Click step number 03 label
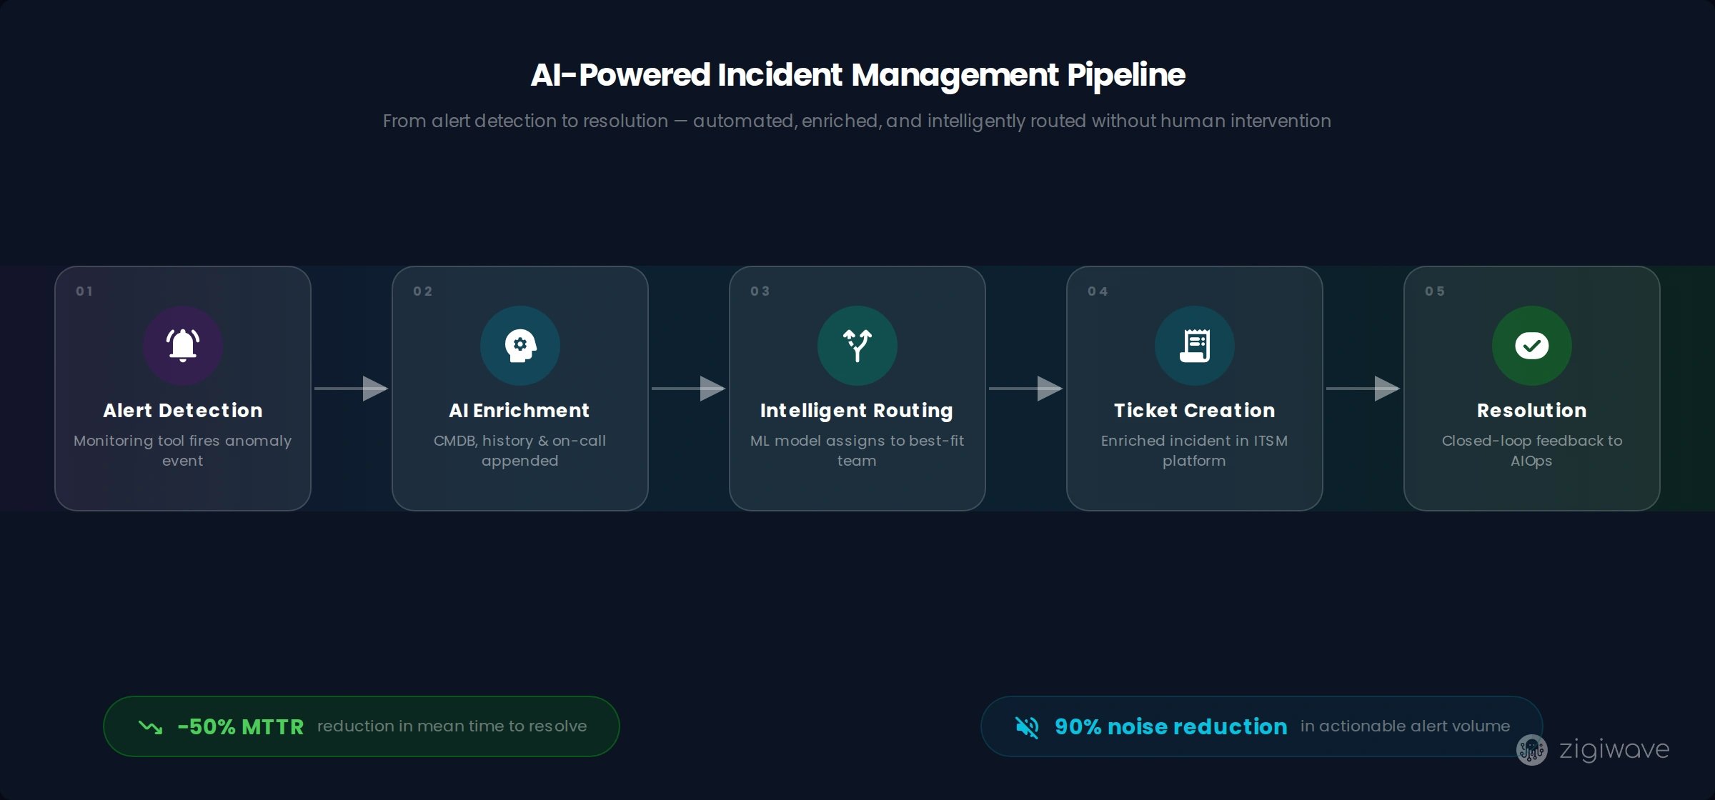 pyautogui.click(x=760, y=291)
